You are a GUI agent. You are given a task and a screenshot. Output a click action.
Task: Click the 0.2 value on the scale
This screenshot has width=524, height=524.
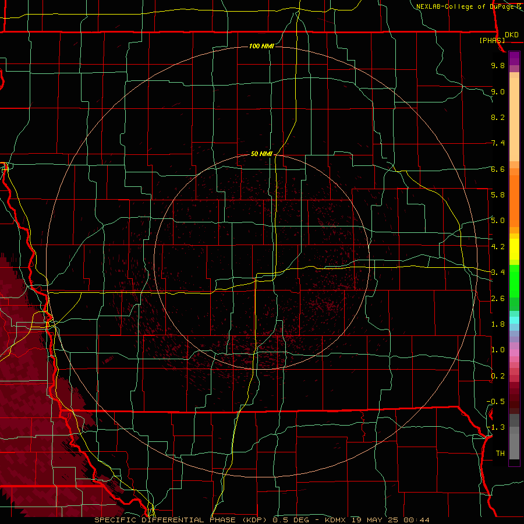tap(498, 376)
